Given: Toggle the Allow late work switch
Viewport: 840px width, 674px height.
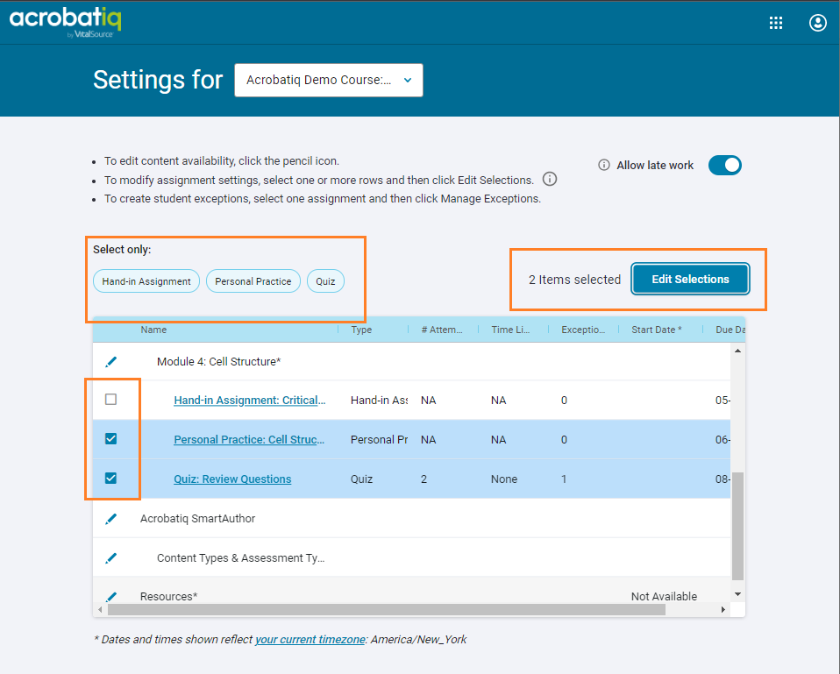Looking at the screenshot, I should tap(725, 165).
